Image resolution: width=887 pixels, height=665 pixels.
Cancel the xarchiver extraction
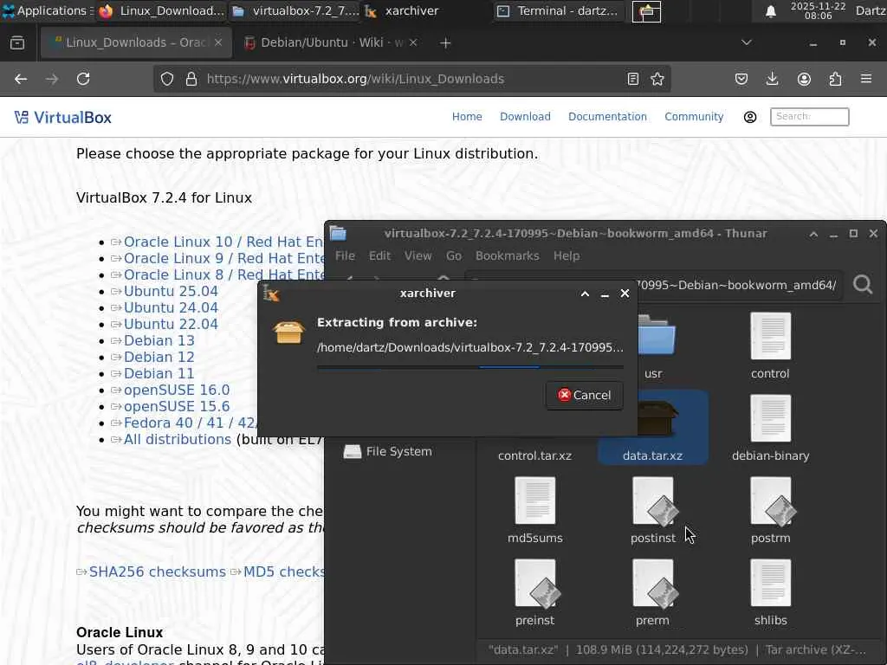pos(585,395)
